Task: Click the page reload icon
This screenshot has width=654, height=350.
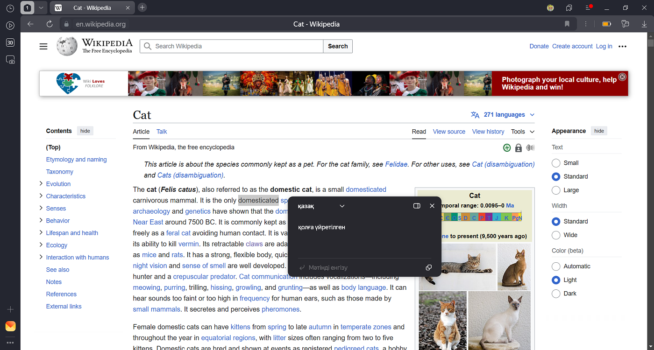Action: click(x=50, y=24)
